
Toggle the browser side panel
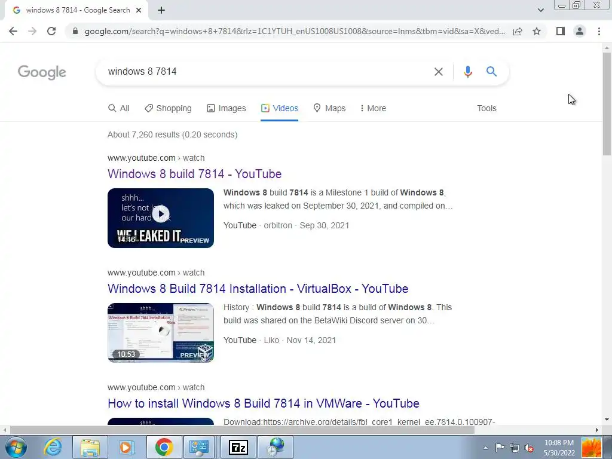561,31
